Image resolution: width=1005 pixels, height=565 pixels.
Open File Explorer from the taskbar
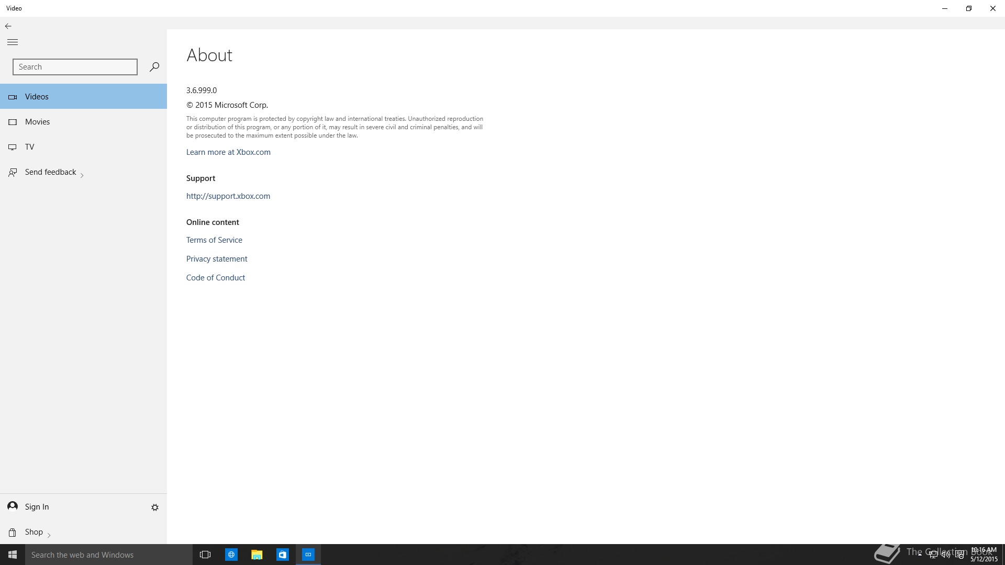click(x=256, y=555)
